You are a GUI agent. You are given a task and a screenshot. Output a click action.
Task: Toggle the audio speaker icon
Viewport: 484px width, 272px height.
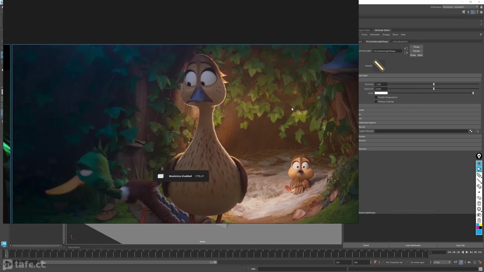click(x=469, y=262)
